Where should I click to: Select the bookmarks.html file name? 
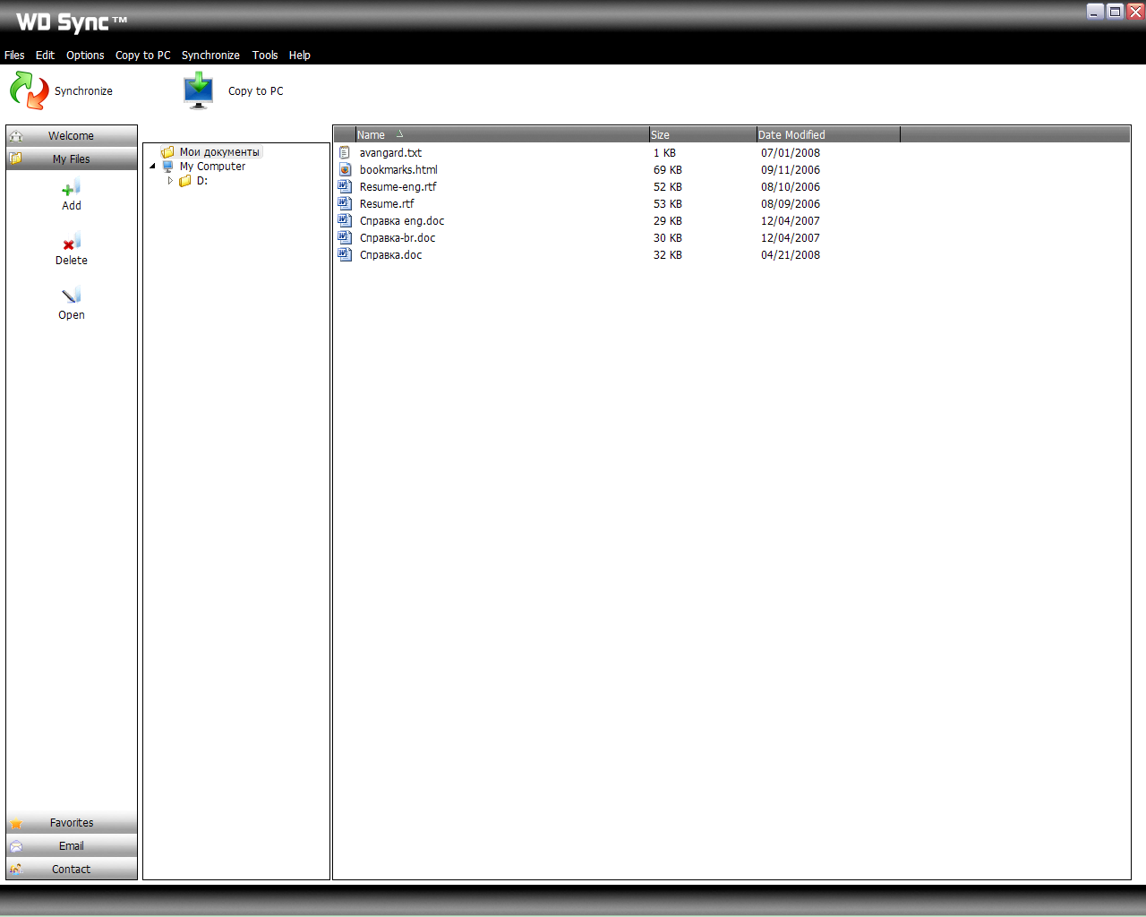click(x=398, y=170)
